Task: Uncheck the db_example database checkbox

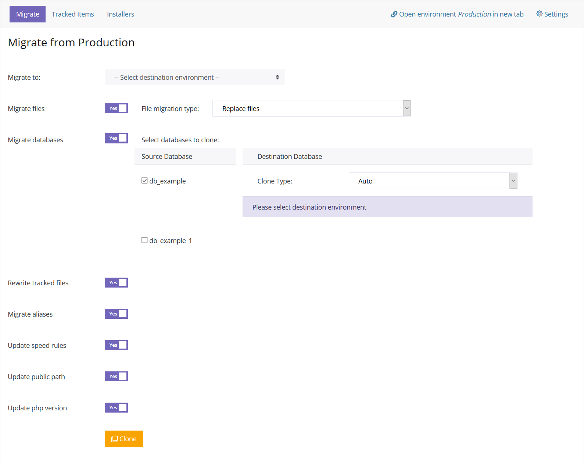Action: (x=144, y=181)
